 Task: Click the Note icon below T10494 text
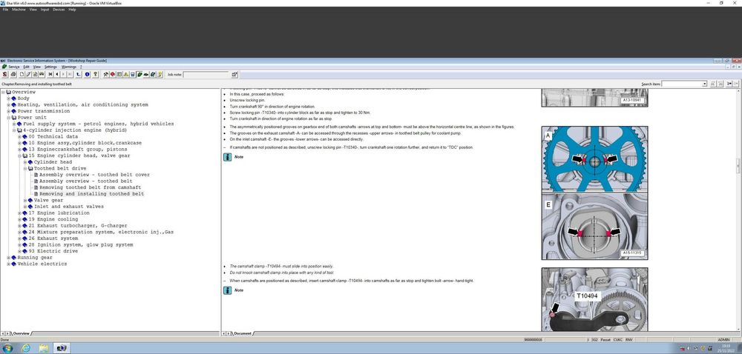(x=228, y=290)
